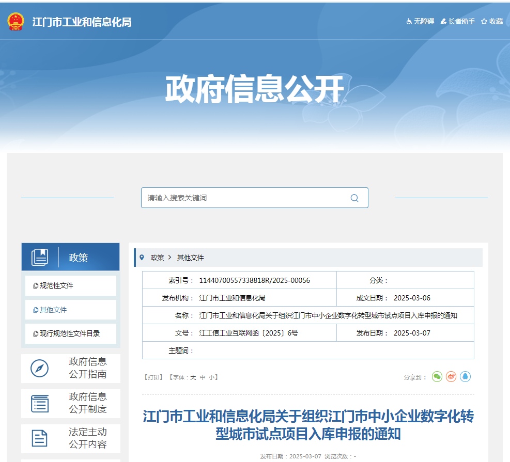Open 政府信息公开指南 compass icon
This screenshot has width=510, height=462.
coord(40,369)
